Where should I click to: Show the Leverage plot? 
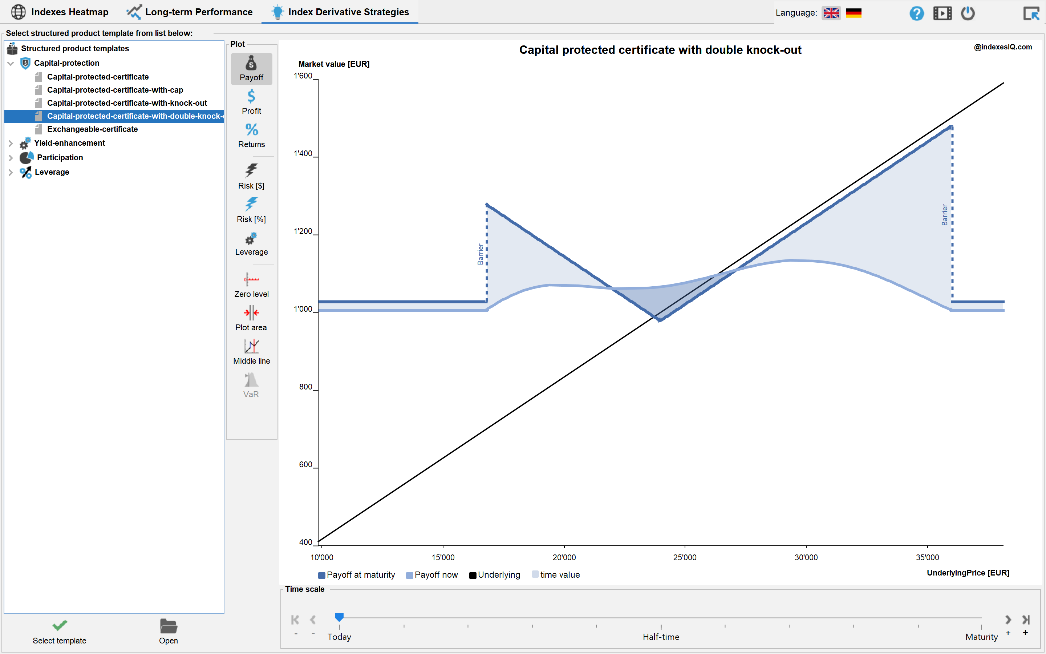(x=251, y=244)
